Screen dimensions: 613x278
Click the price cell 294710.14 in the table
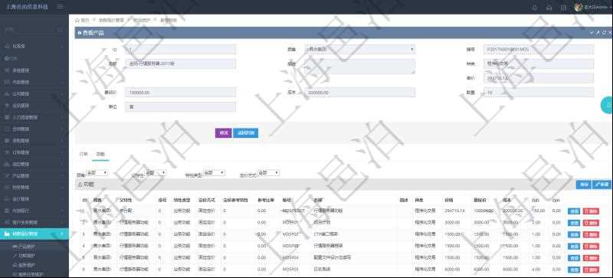(454, 211)
